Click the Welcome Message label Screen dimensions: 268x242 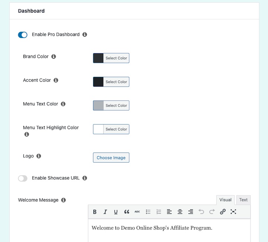tap(38, 200)
